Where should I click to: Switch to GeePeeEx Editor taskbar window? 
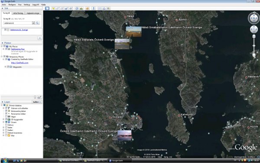coord(95,161)
